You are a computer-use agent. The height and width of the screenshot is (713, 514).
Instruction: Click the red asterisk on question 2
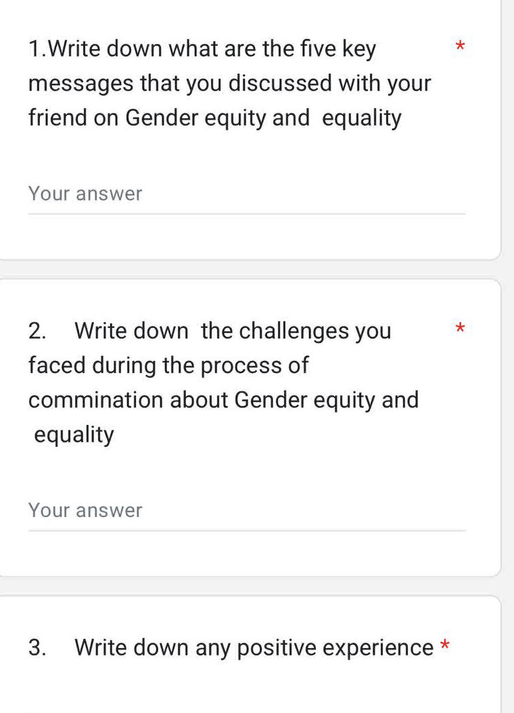460,329
